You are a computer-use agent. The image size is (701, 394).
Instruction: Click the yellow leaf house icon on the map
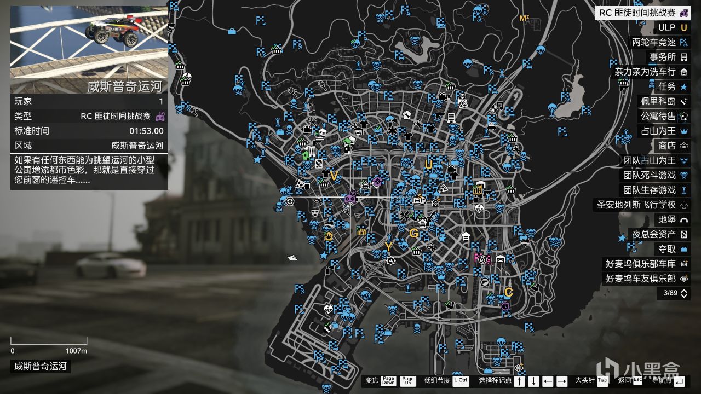(x=329, y=236)
